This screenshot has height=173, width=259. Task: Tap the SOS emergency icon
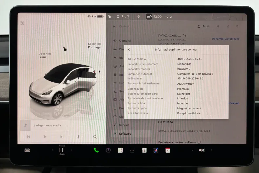coord(149,16)
